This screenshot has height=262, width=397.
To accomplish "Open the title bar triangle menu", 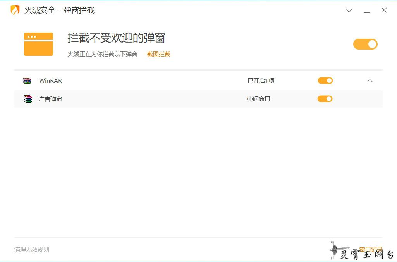I will pyautogui.click(x=349, y=10).
